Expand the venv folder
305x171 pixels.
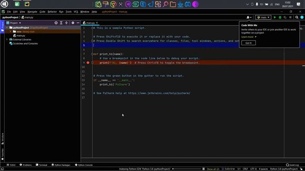10,31
